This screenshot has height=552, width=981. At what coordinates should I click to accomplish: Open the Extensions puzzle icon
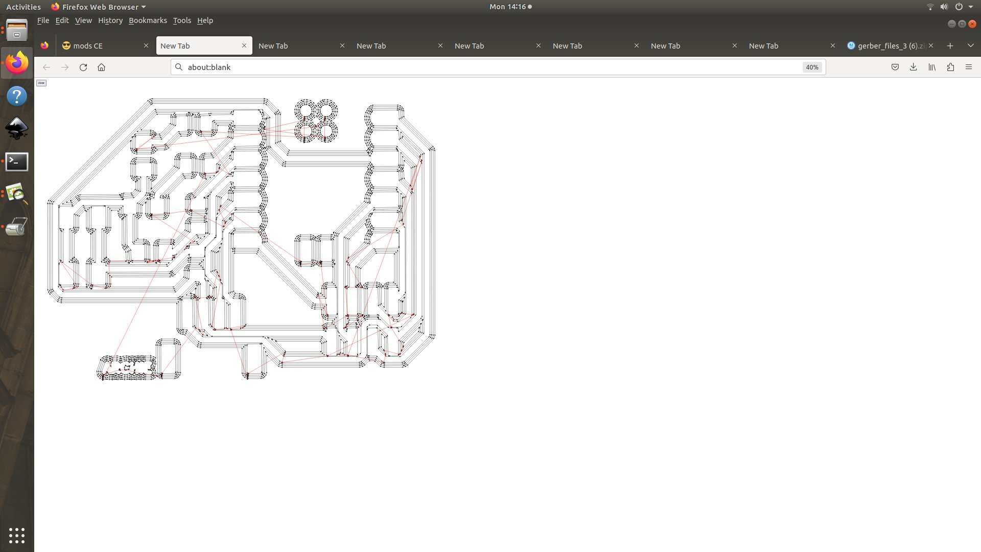click(x=950, y=67)
